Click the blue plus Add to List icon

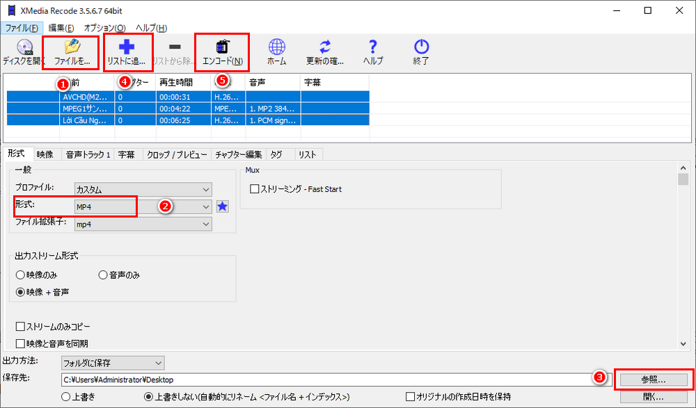127,47
